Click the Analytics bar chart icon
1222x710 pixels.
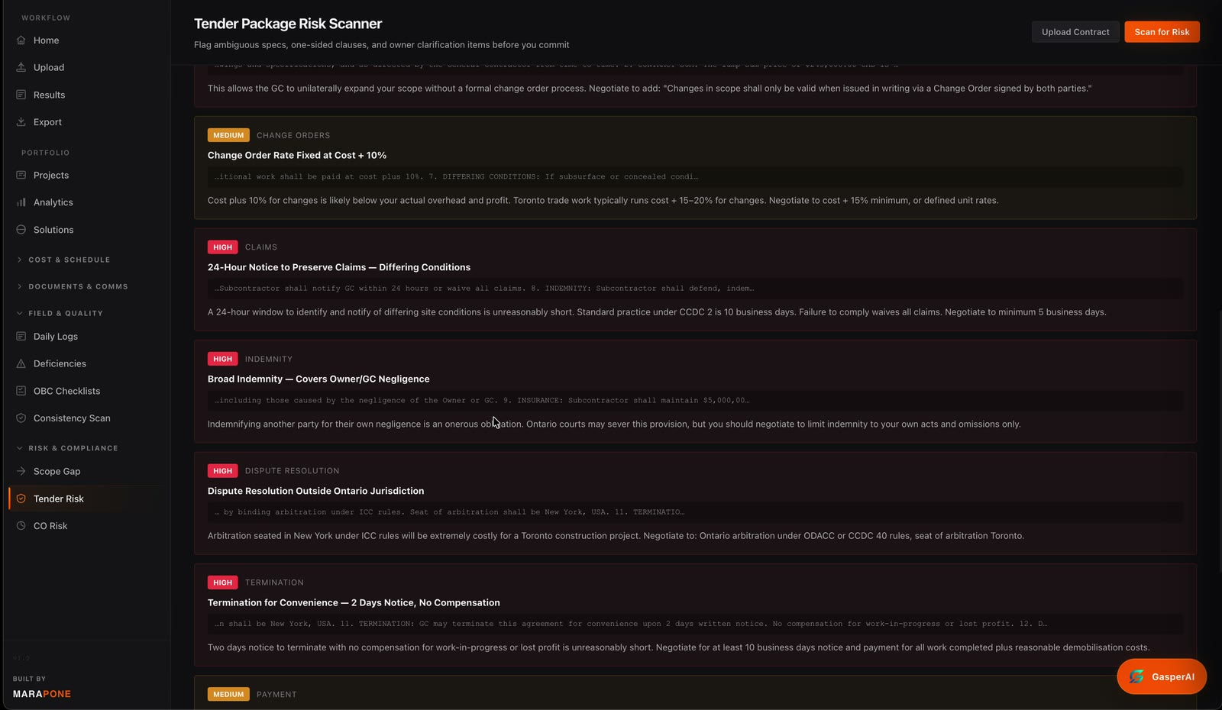(21, 202)
